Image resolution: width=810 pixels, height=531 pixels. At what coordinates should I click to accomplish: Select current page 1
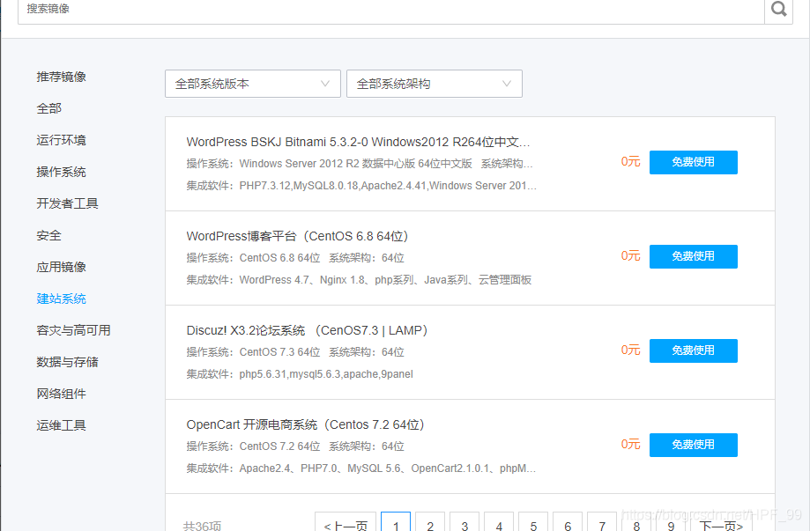396,522
